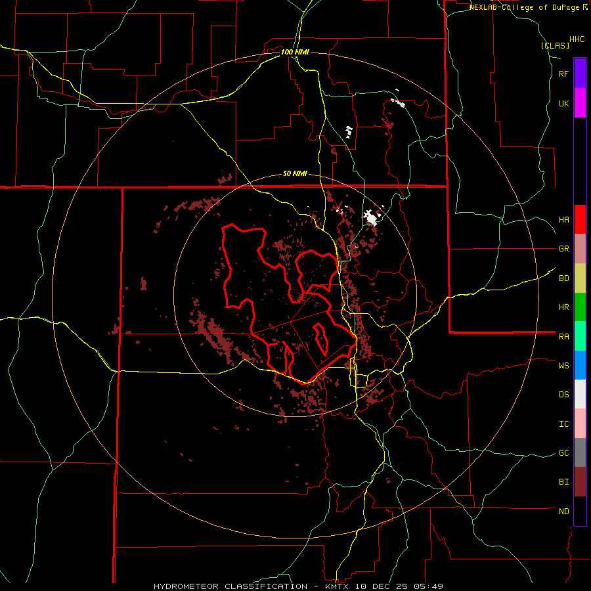The height and width of the screenshot is (591, 591).
Task: Click the RA light green legend swatch
Action: pyautogui.click(x=580, y=336)
